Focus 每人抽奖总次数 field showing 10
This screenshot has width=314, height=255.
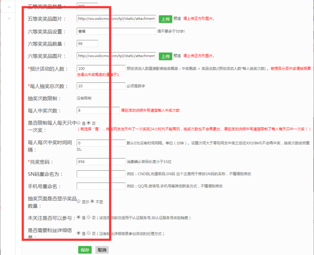click(101, 86)
